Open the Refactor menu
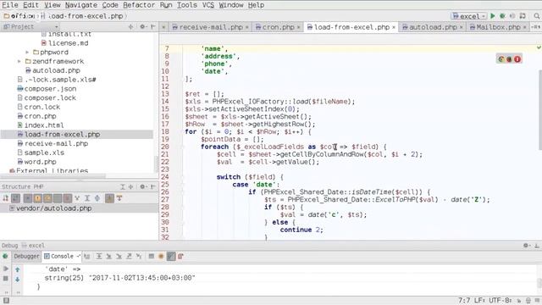The height and width of the screenshot is (305, 542). [x=139, y=5]
